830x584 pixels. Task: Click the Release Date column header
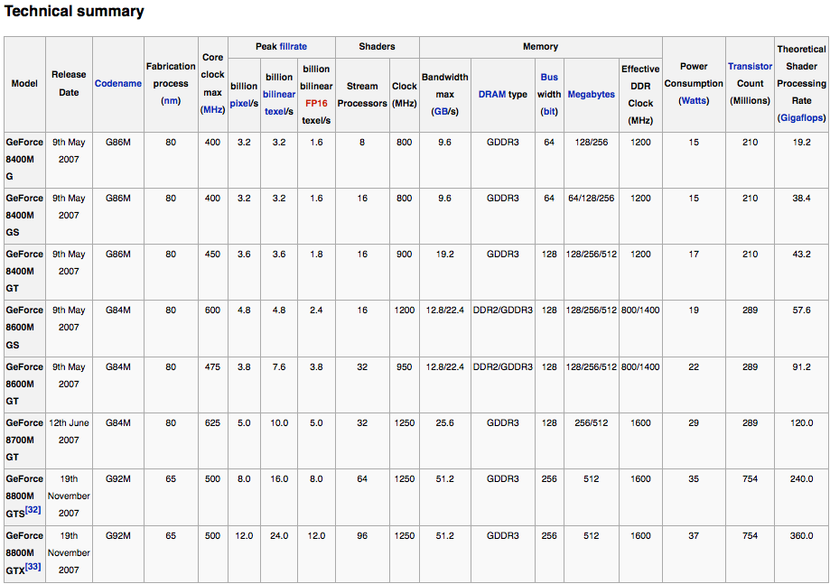[69, 84]
